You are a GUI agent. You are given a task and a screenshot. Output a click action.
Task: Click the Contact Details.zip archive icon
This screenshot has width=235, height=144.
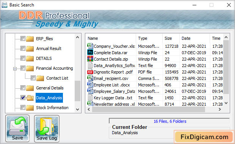pos(90,59)
